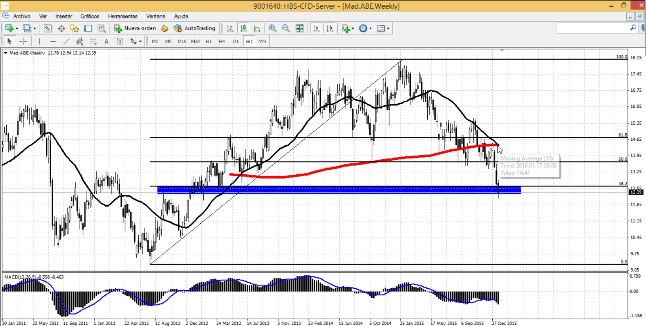The height and width of the screenshot is (326, 646).
Task: Open the New Chart dropdown arrow
Action: (17, 28)
